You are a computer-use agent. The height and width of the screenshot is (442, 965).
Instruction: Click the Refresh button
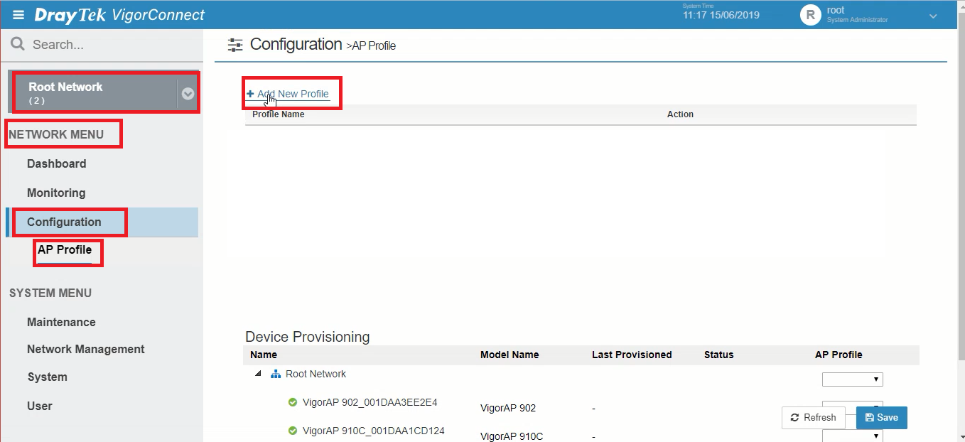(x=814, y=418)
